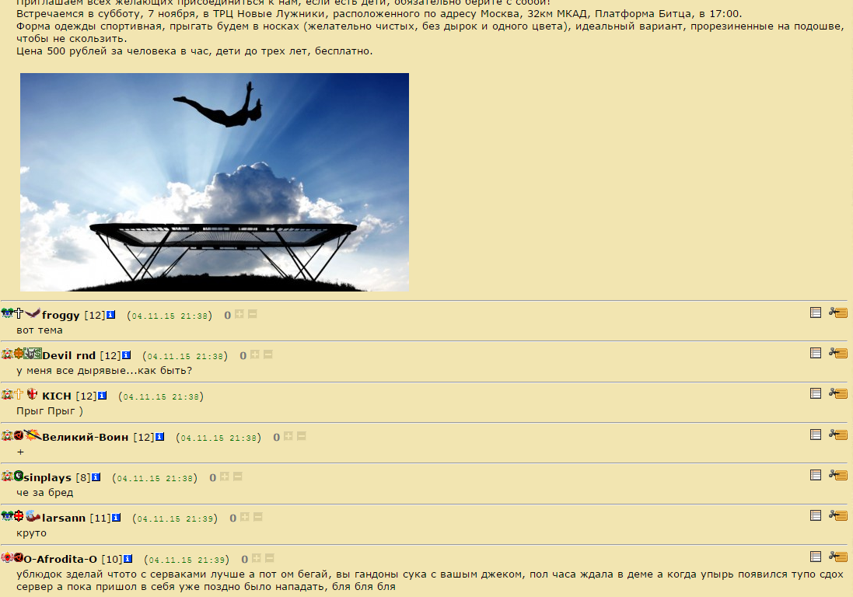Image resolution: width=853 pixels, height=597 pixels.
Task: Downvote sinplays' comment with minus
Action: pyautogui.click(x=238, y=477)
